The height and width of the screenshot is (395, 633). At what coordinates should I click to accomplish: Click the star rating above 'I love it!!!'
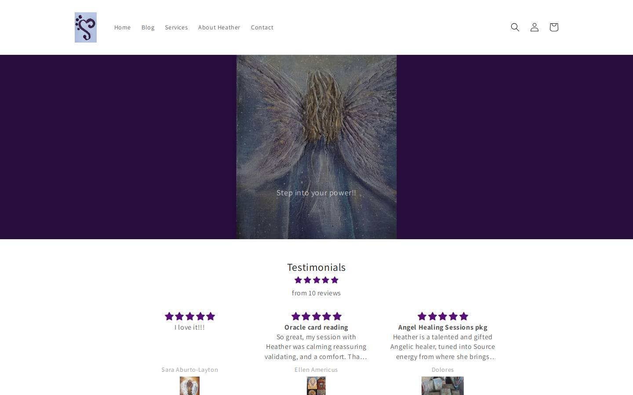(190, 316)
